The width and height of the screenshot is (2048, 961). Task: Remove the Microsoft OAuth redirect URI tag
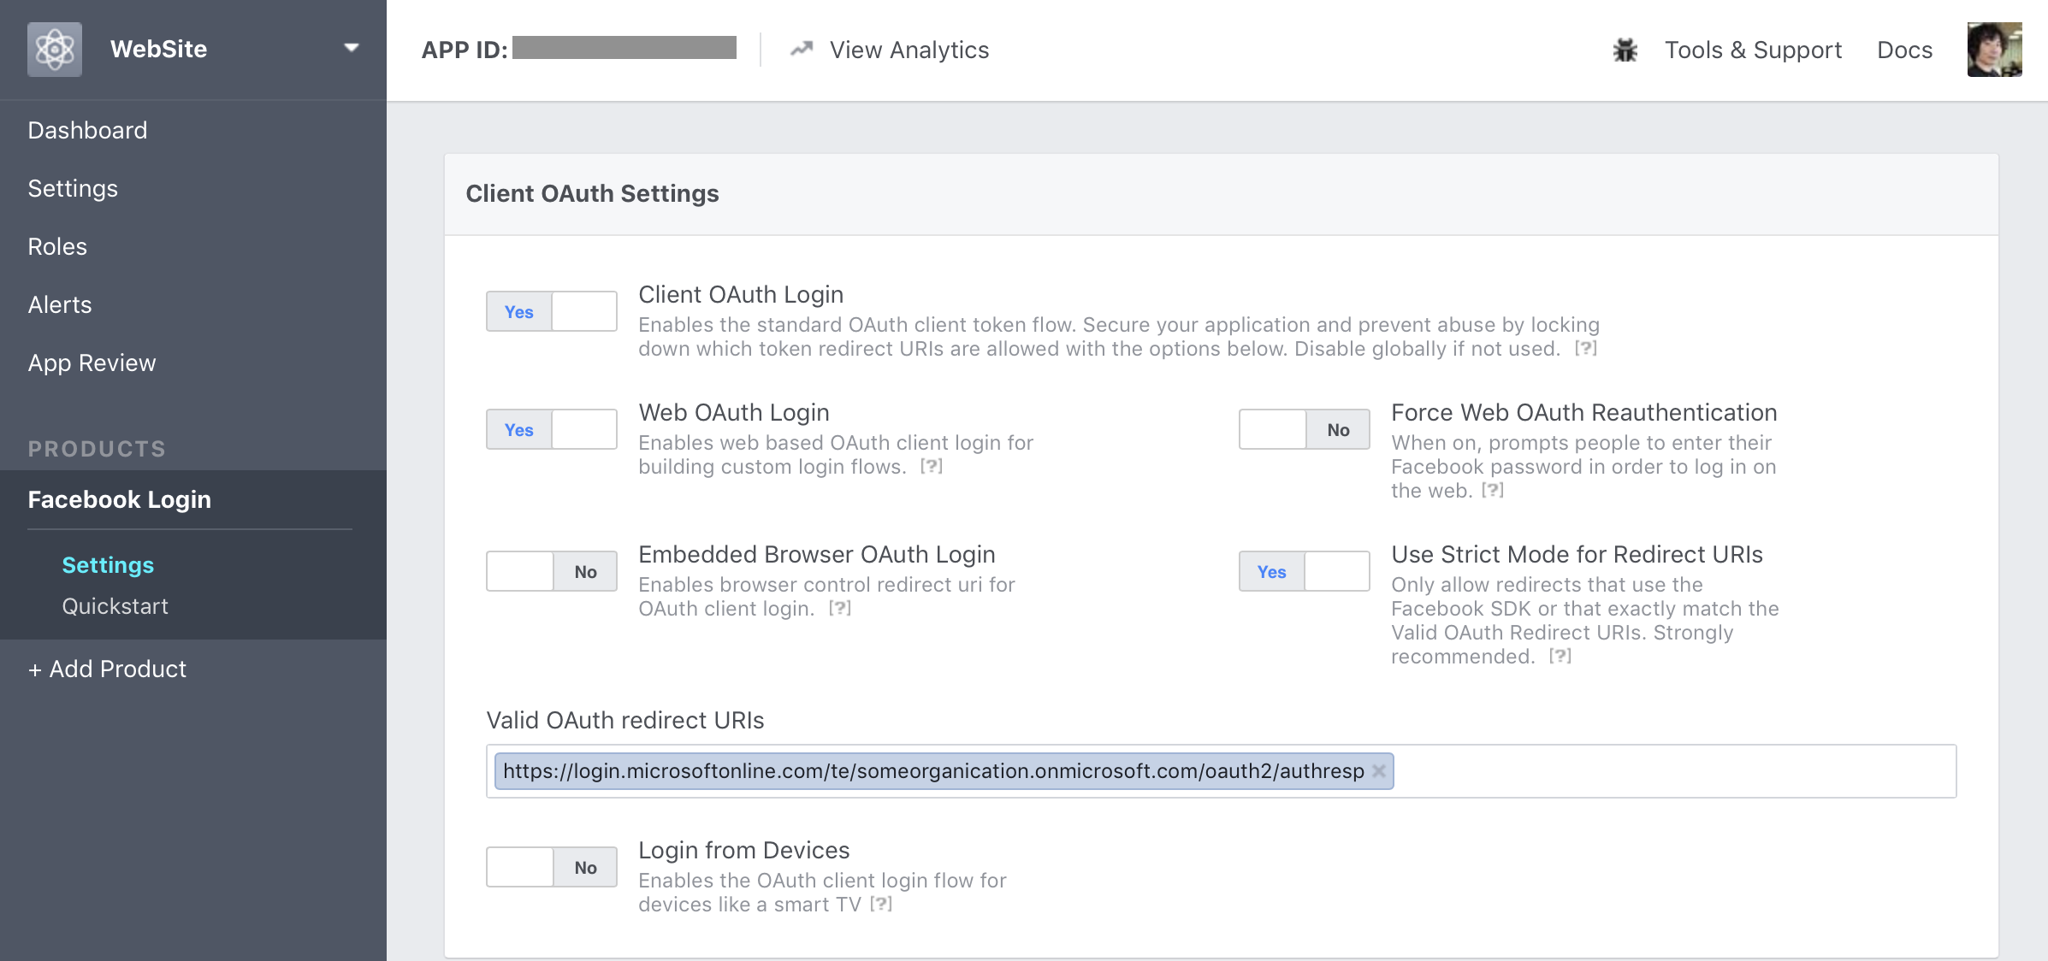pyautogui.click(x=1379, y=770)
